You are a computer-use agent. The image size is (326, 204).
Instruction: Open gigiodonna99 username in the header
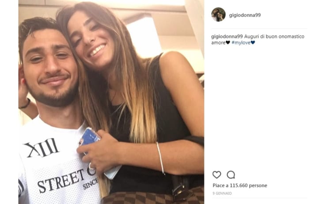tap(245, 15)
